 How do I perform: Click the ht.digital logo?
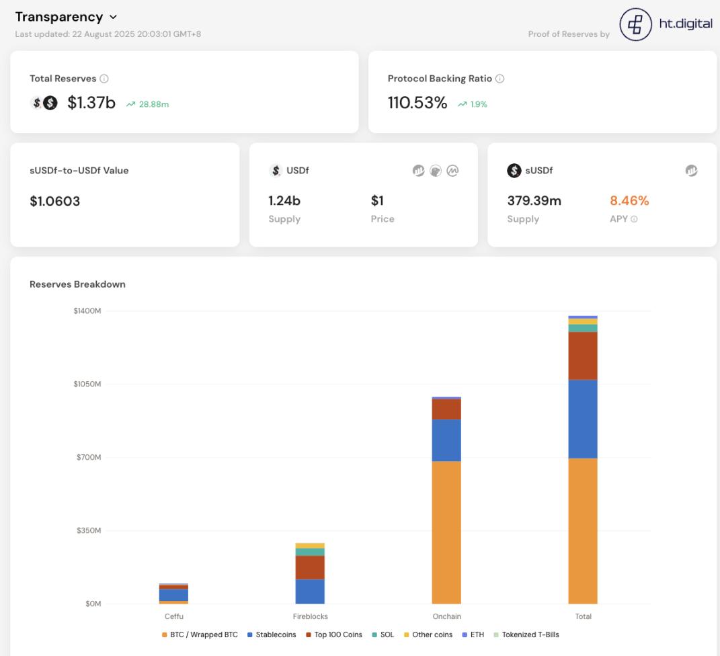coord(666,25)
